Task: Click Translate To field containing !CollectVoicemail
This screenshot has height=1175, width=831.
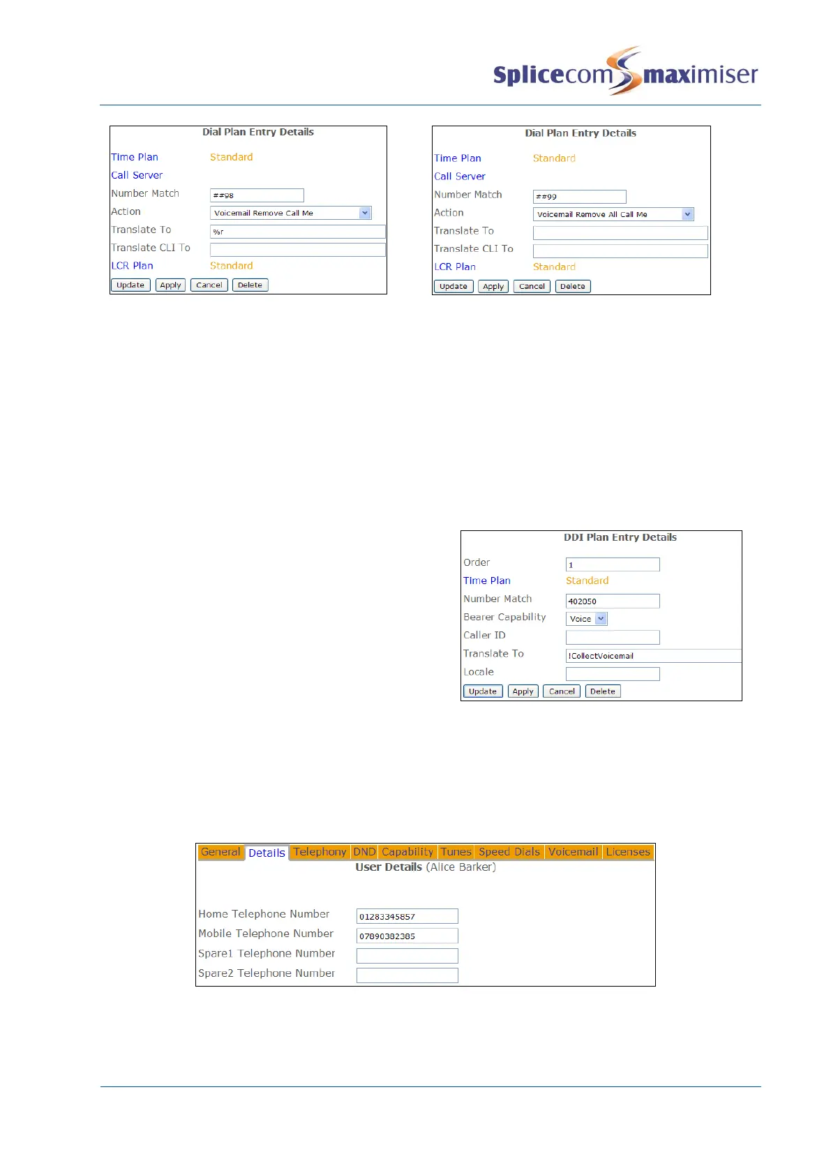Action: pos(654,656)
